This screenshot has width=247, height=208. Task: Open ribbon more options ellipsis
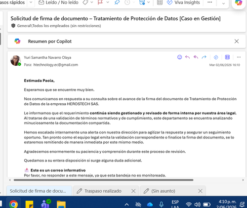click(209, 2)
